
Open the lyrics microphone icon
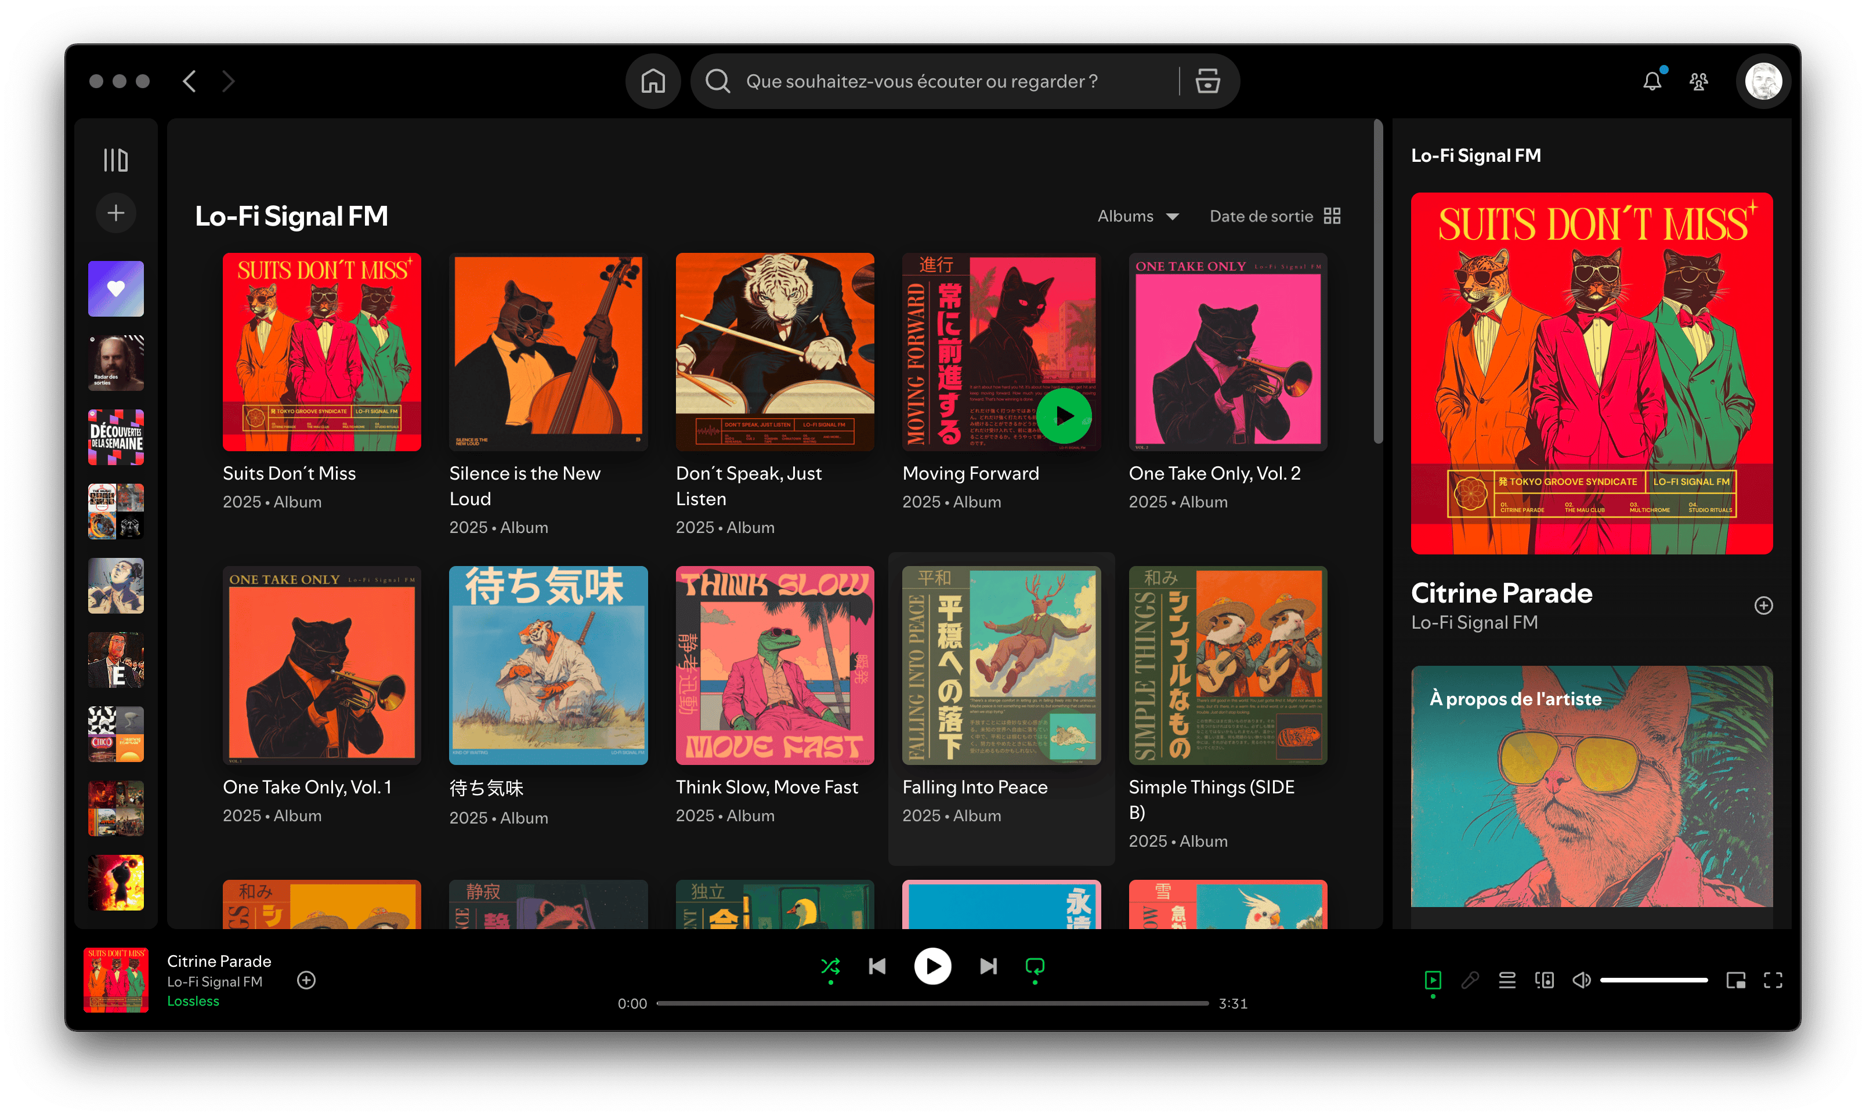(x=1469, y=980)
